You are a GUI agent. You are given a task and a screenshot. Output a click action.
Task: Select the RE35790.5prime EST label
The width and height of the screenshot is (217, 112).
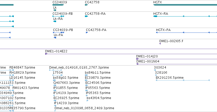pos(22,108)
